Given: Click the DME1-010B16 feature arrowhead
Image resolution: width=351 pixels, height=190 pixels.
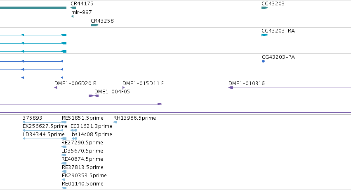Looking at the screenshot, I should pos(231,88).
